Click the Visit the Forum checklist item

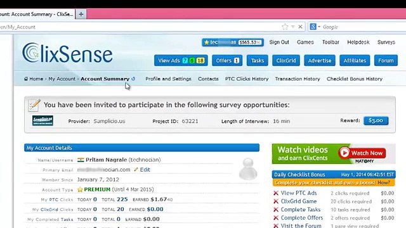[301, 225]
